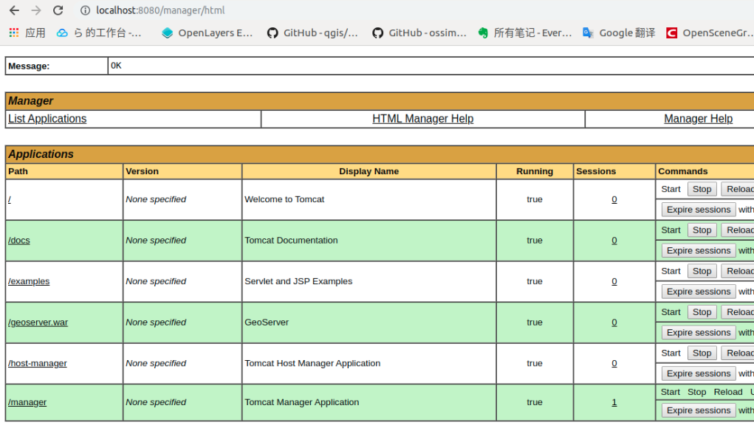Open the OpenSceneGraph bookmark
This screenshot has height=431, width=754.
709,32
